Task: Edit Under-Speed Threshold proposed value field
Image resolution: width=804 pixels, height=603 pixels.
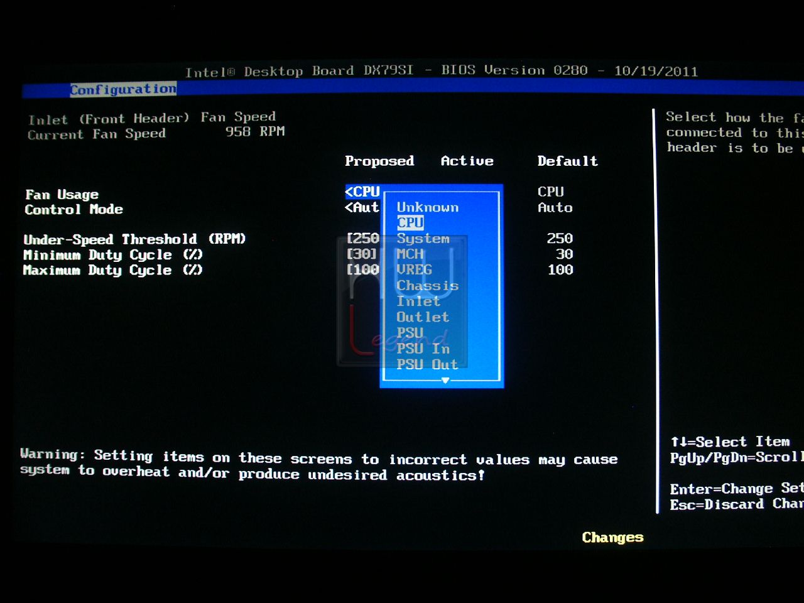Action: (x=363, y=239)
